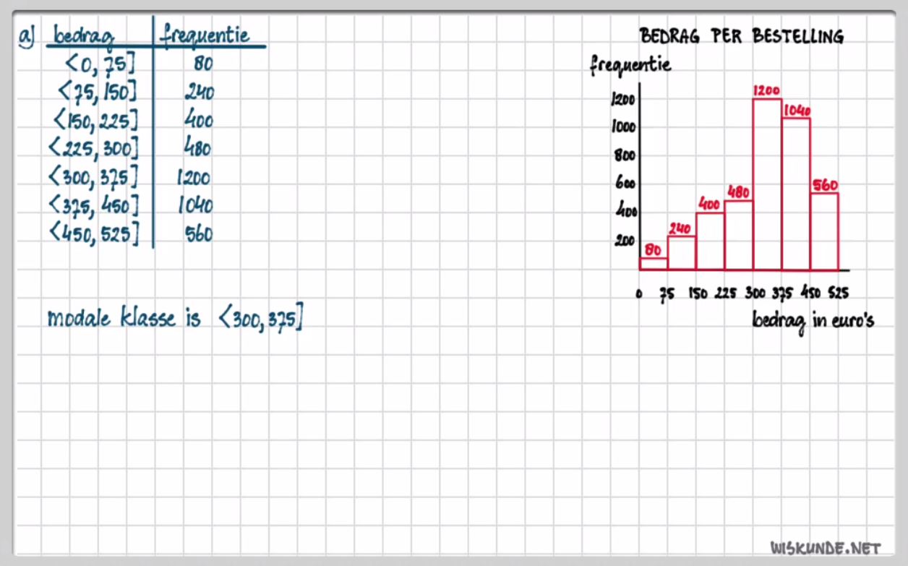Viewport: 908px width, 566px height.
Task: Click the chart title 'BEDRAG PER BESTELLING'
Action: click(x=741, y=36)
